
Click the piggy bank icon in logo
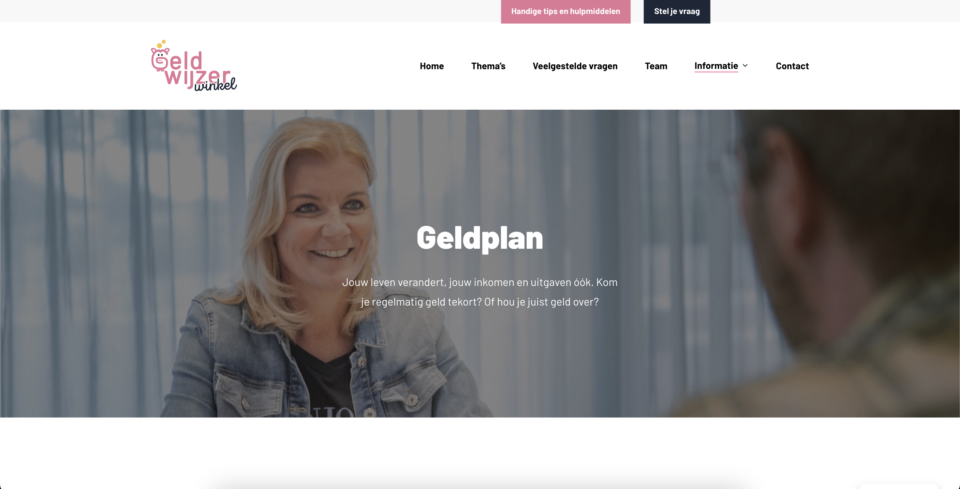160,60
